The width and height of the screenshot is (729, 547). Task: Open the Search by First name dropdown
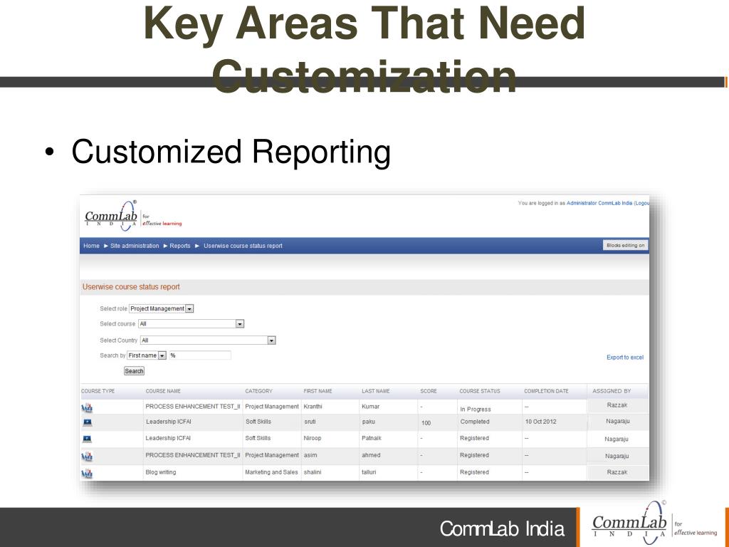click(x=147, y=355)
